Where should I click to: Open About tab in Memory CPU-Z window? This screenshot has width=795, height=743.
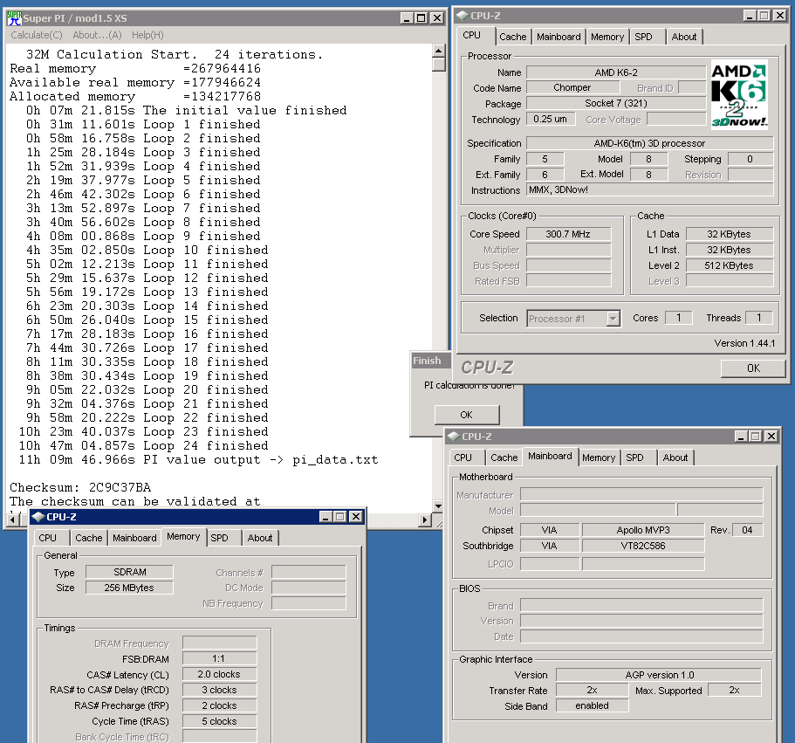pyautogui.click(x=260, y=538)
